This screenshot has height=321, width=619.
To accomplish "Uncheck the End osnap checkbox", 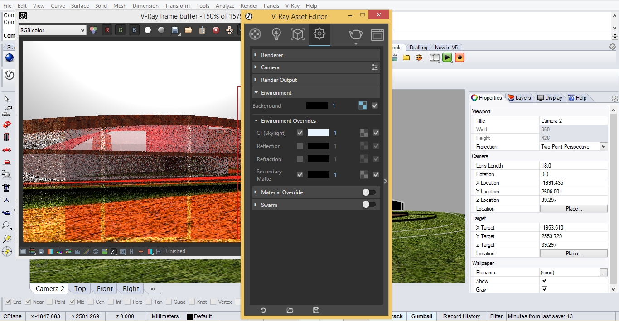I will point(8,302).
